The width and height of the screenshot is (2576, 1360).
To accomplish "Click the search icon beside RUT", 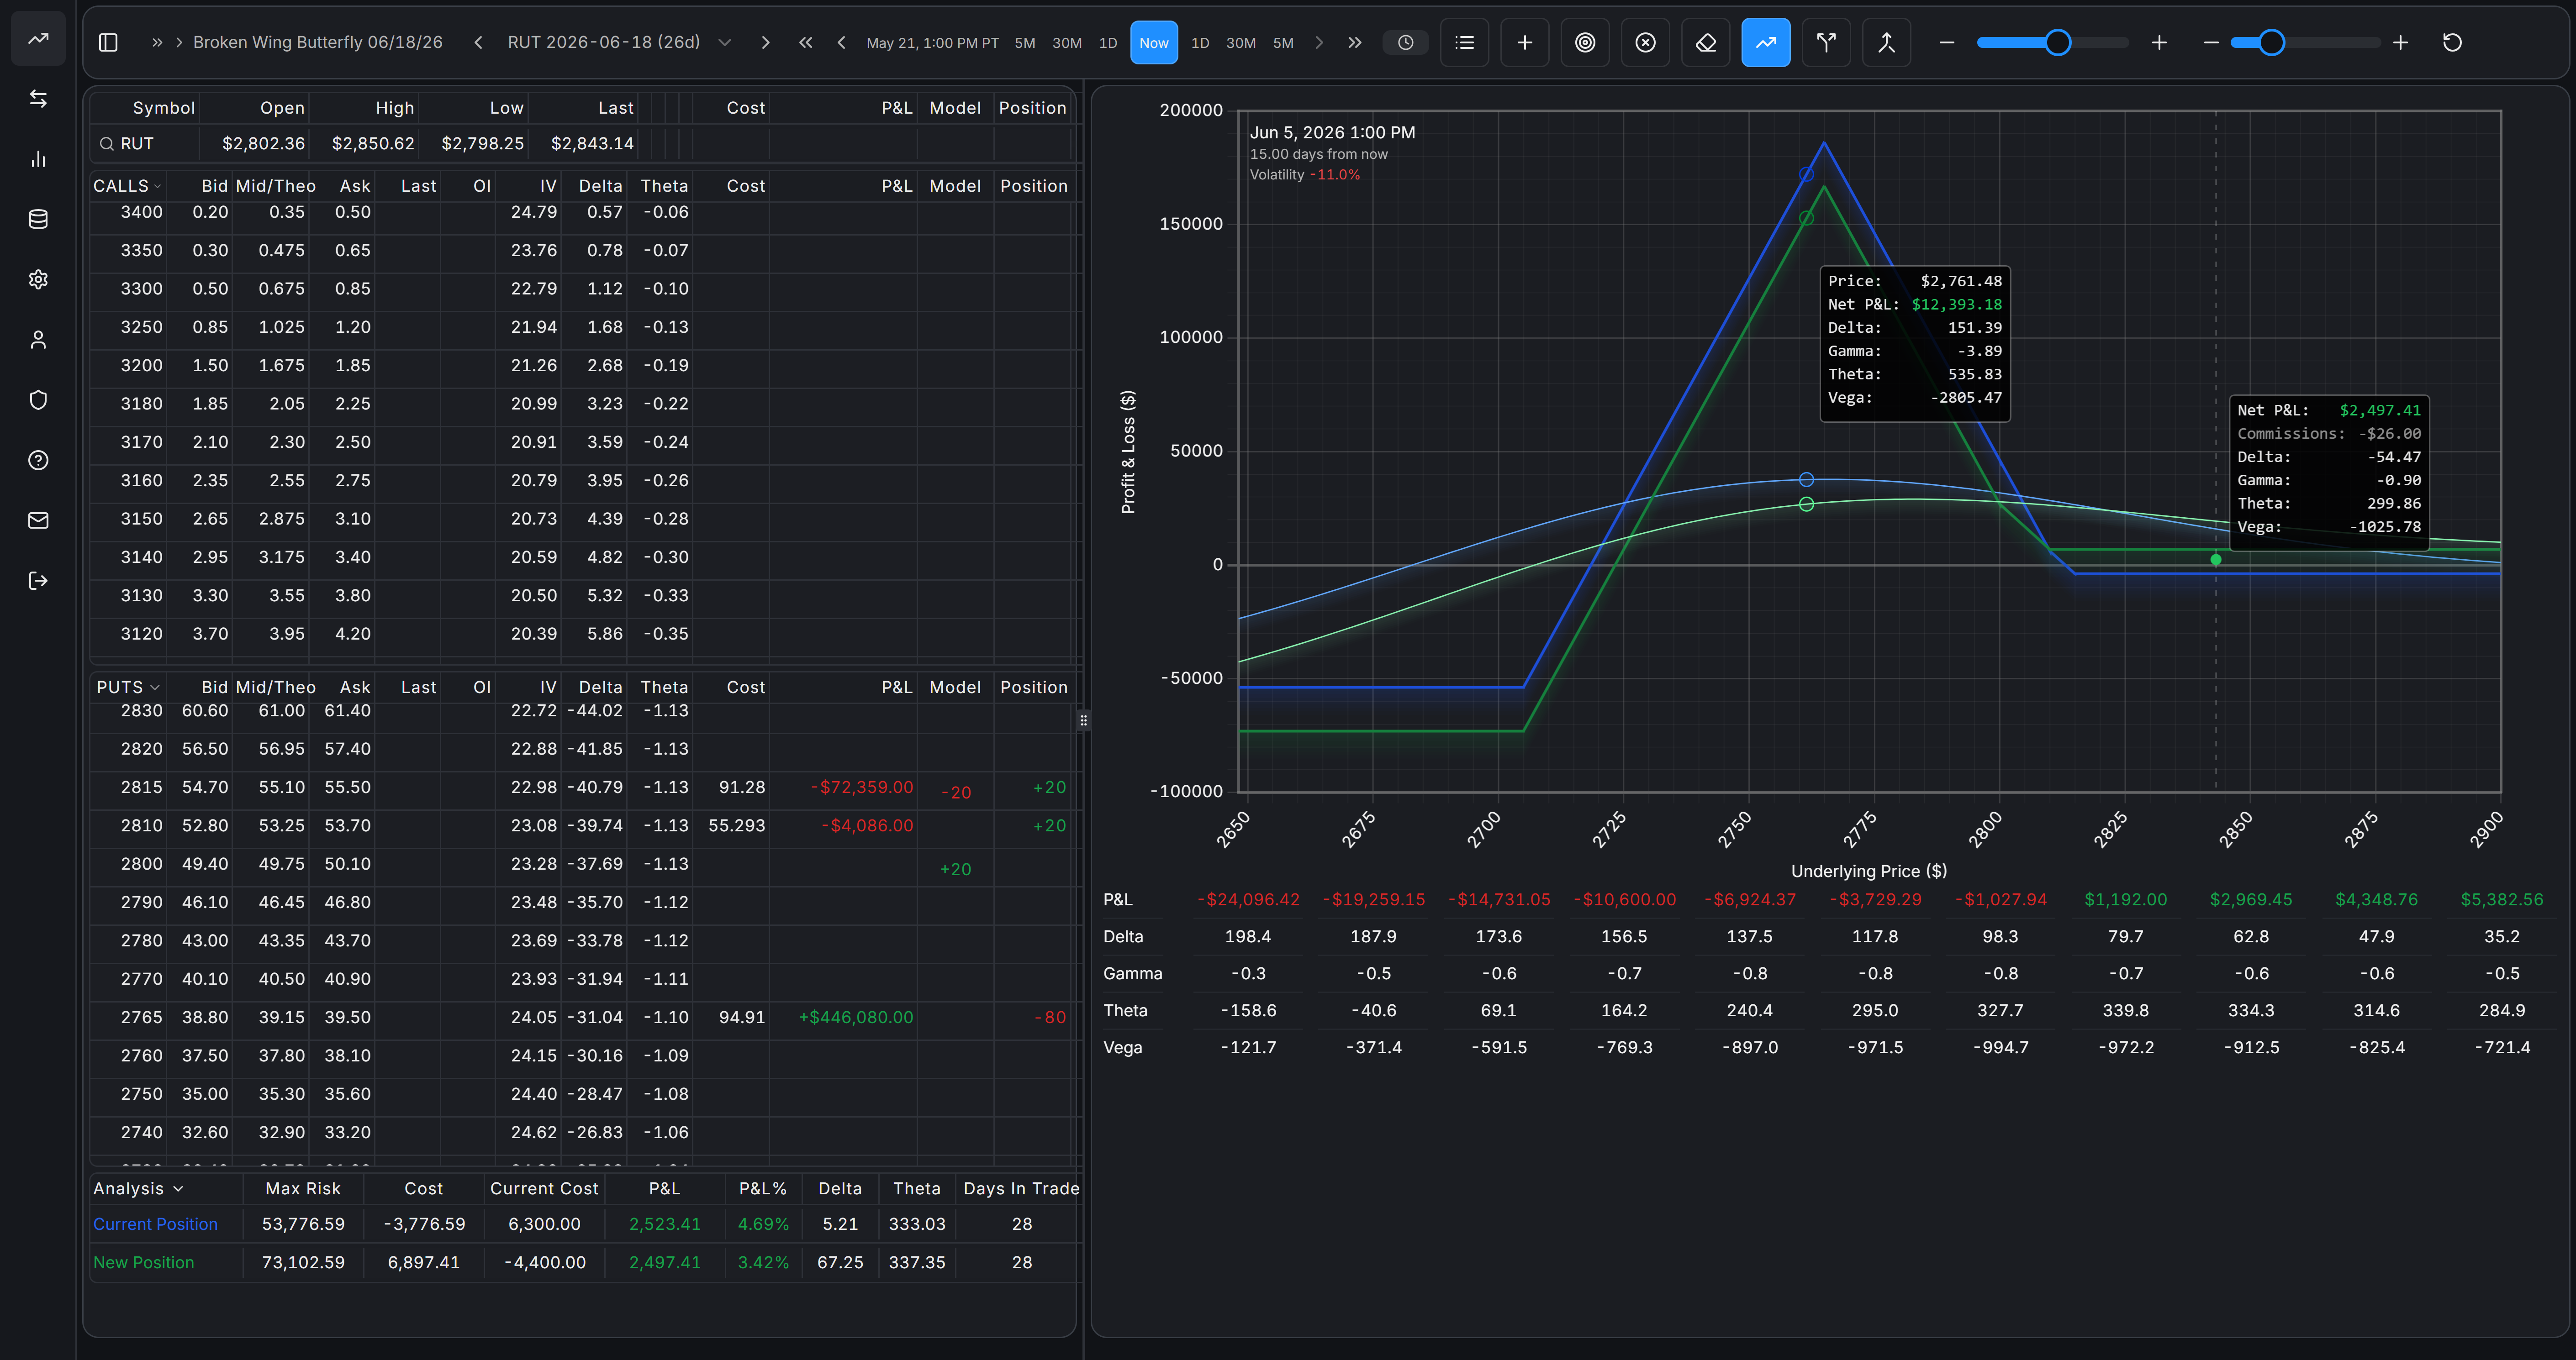I will click(106, 144).
